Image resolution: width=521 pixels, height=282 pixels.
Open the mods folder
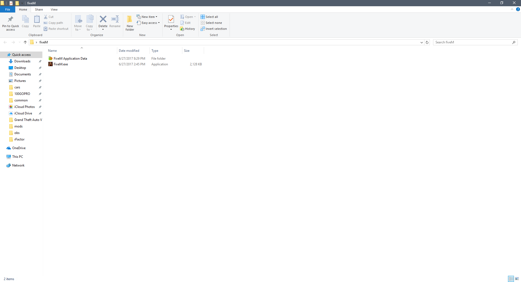(18, 126)
